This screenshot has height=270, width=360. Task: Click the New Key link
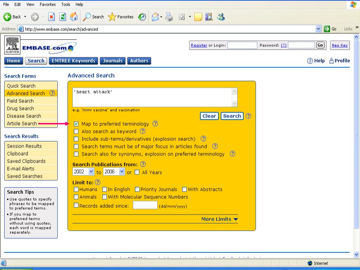[x=340, y=45]
